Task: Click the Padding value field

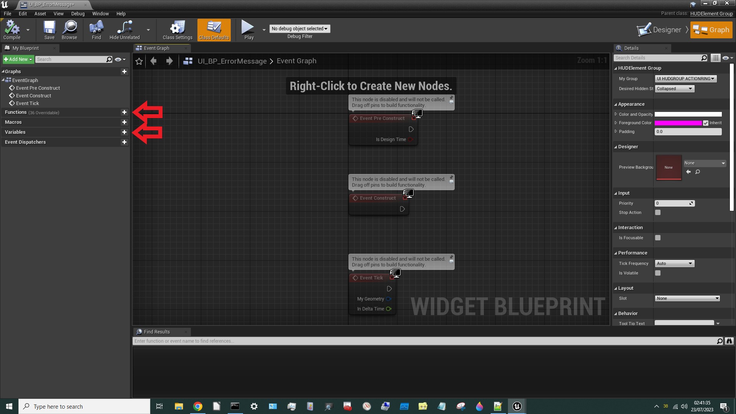Action: click(688, 132)
